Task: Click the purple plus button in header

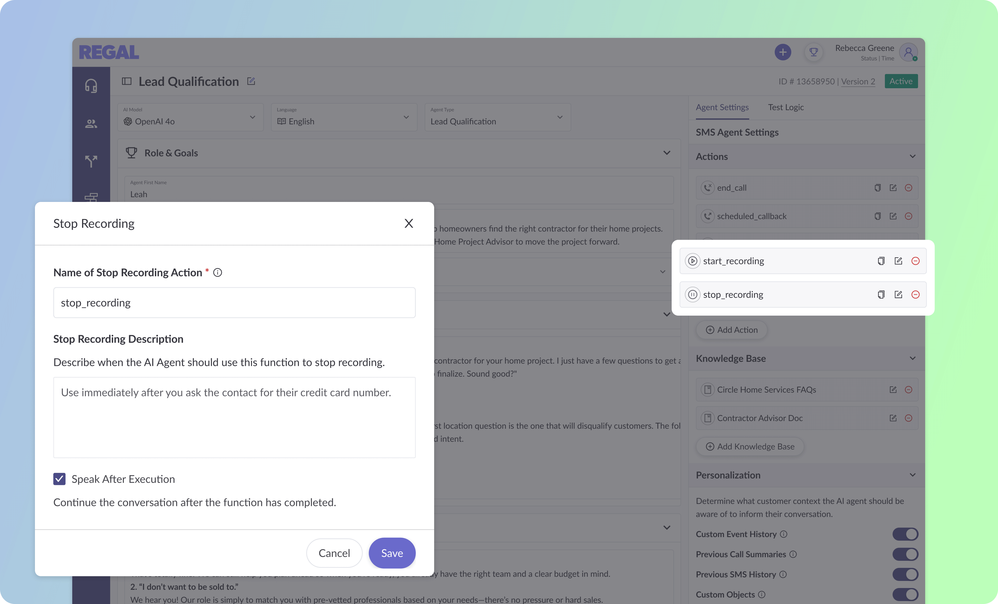Action: 782,52
